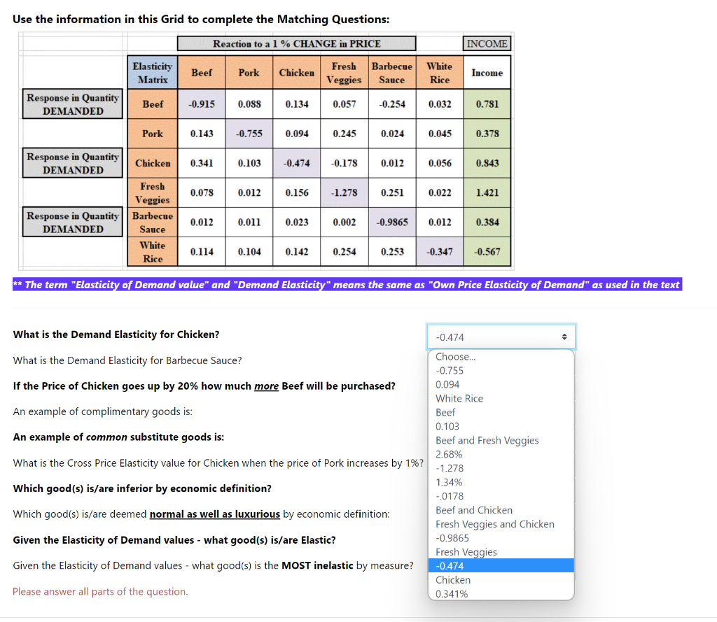Choose "White Rice" as an answer option
The height and width of the screenshot is (622, 717).
tap(459, 398)
